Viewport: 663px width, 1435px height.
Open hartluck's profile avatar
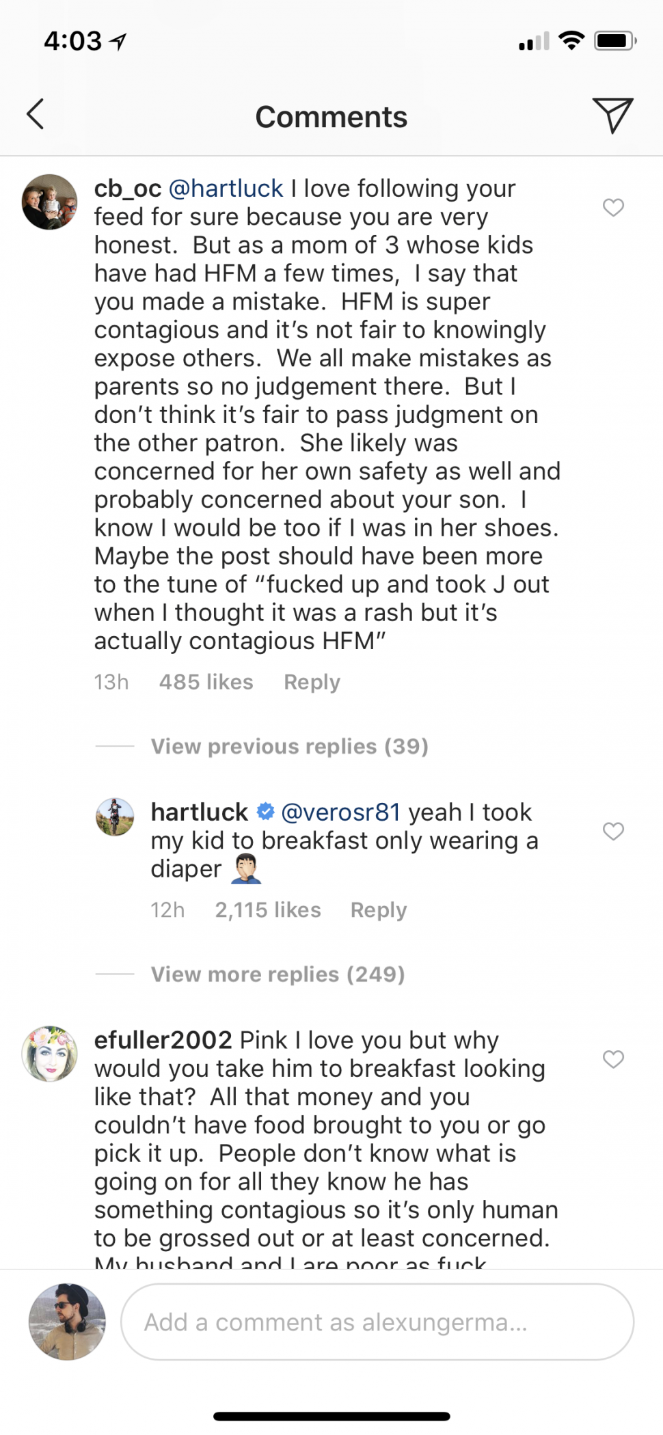pyautogui.click(x=115, y=817)
